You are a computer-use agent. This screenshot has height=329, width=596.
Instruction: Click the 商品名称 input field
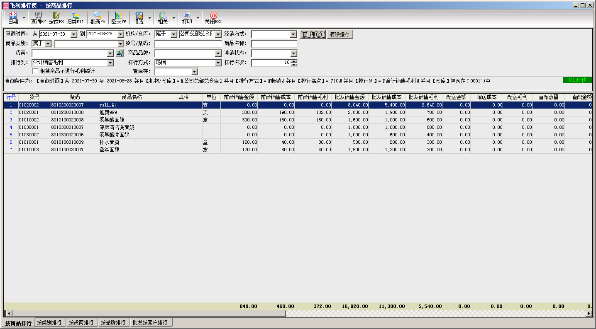point(274,44)
